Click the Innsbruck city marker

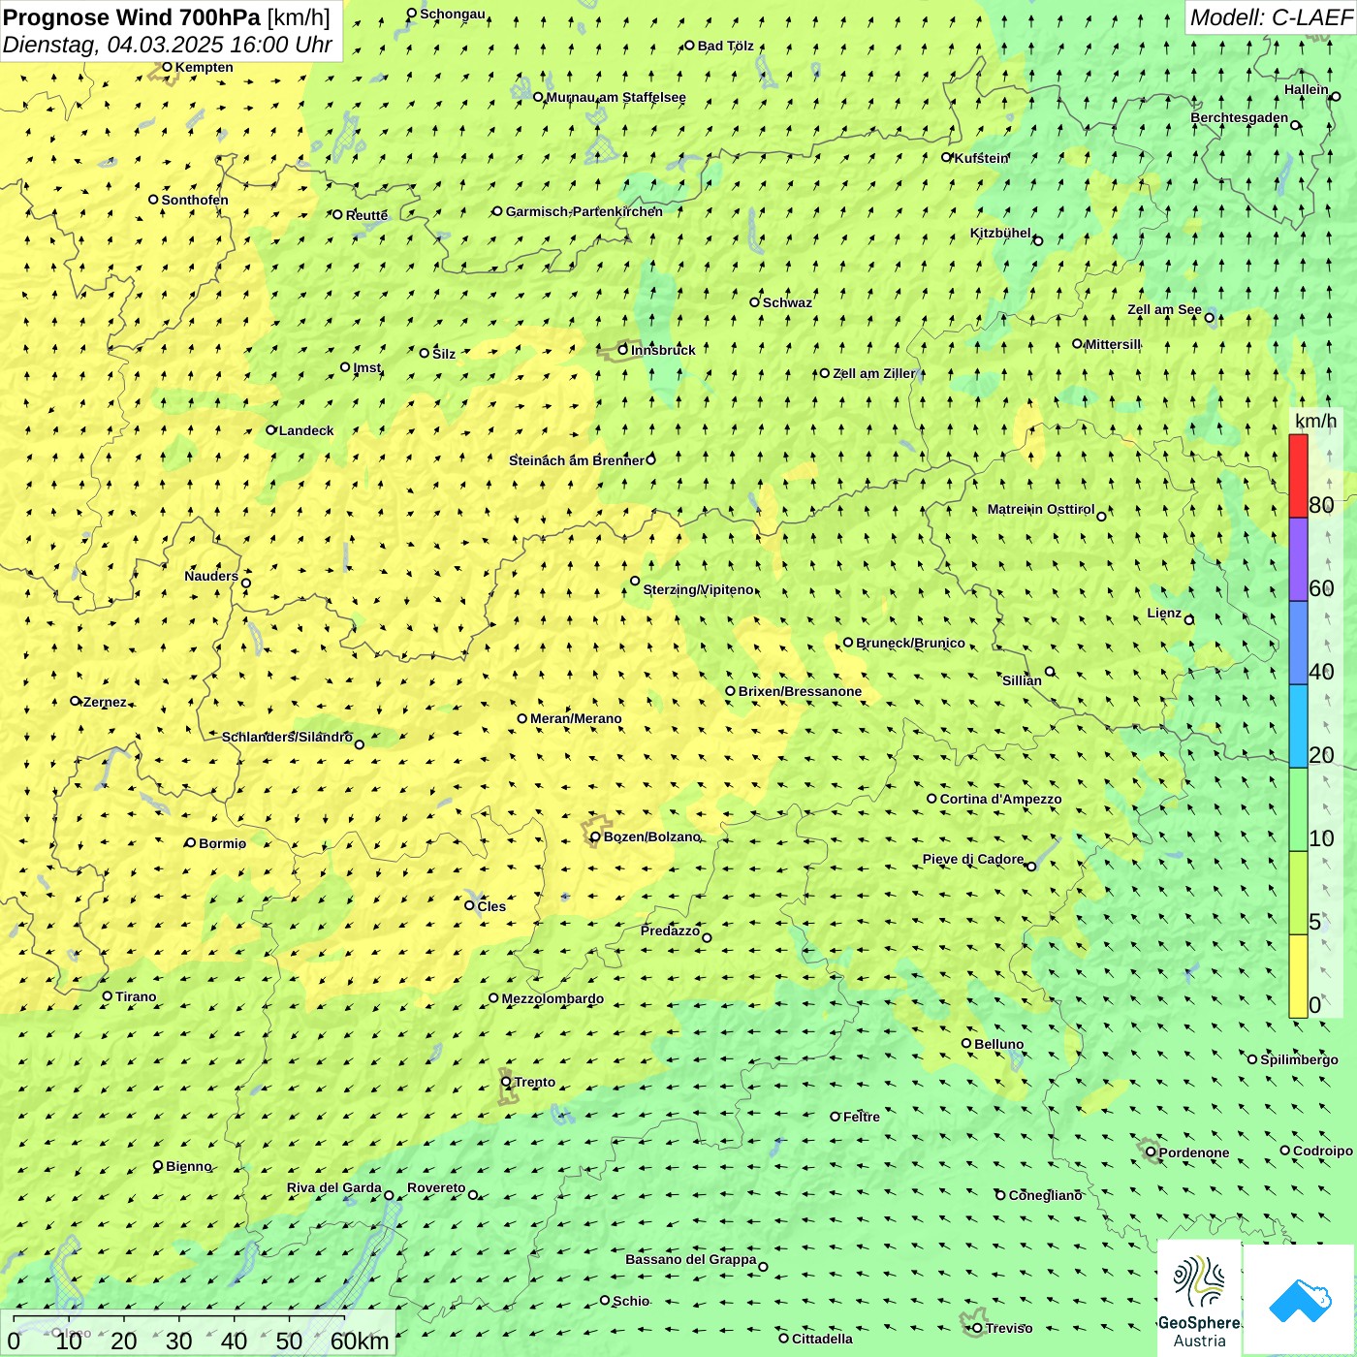click(623, 350)
